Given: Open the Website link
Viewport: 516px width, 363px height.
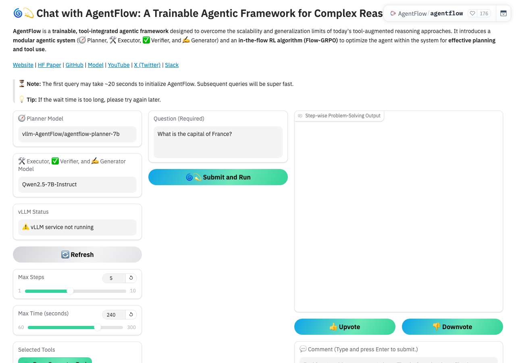Looking at the screenshot, I should pos(23,65).
